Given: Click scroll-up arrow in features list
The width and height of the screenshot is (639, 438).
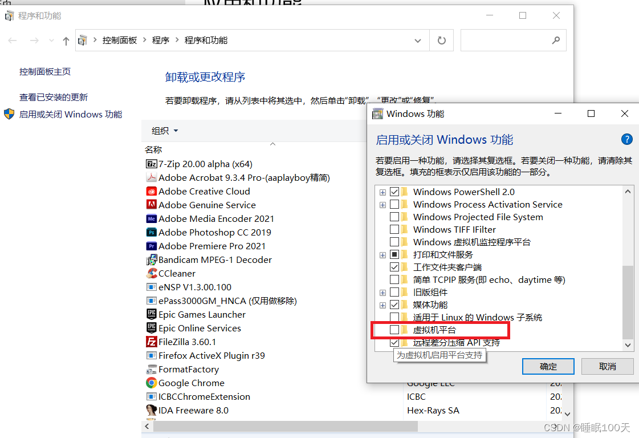Looking at the screenshot, I should point(628,191).
